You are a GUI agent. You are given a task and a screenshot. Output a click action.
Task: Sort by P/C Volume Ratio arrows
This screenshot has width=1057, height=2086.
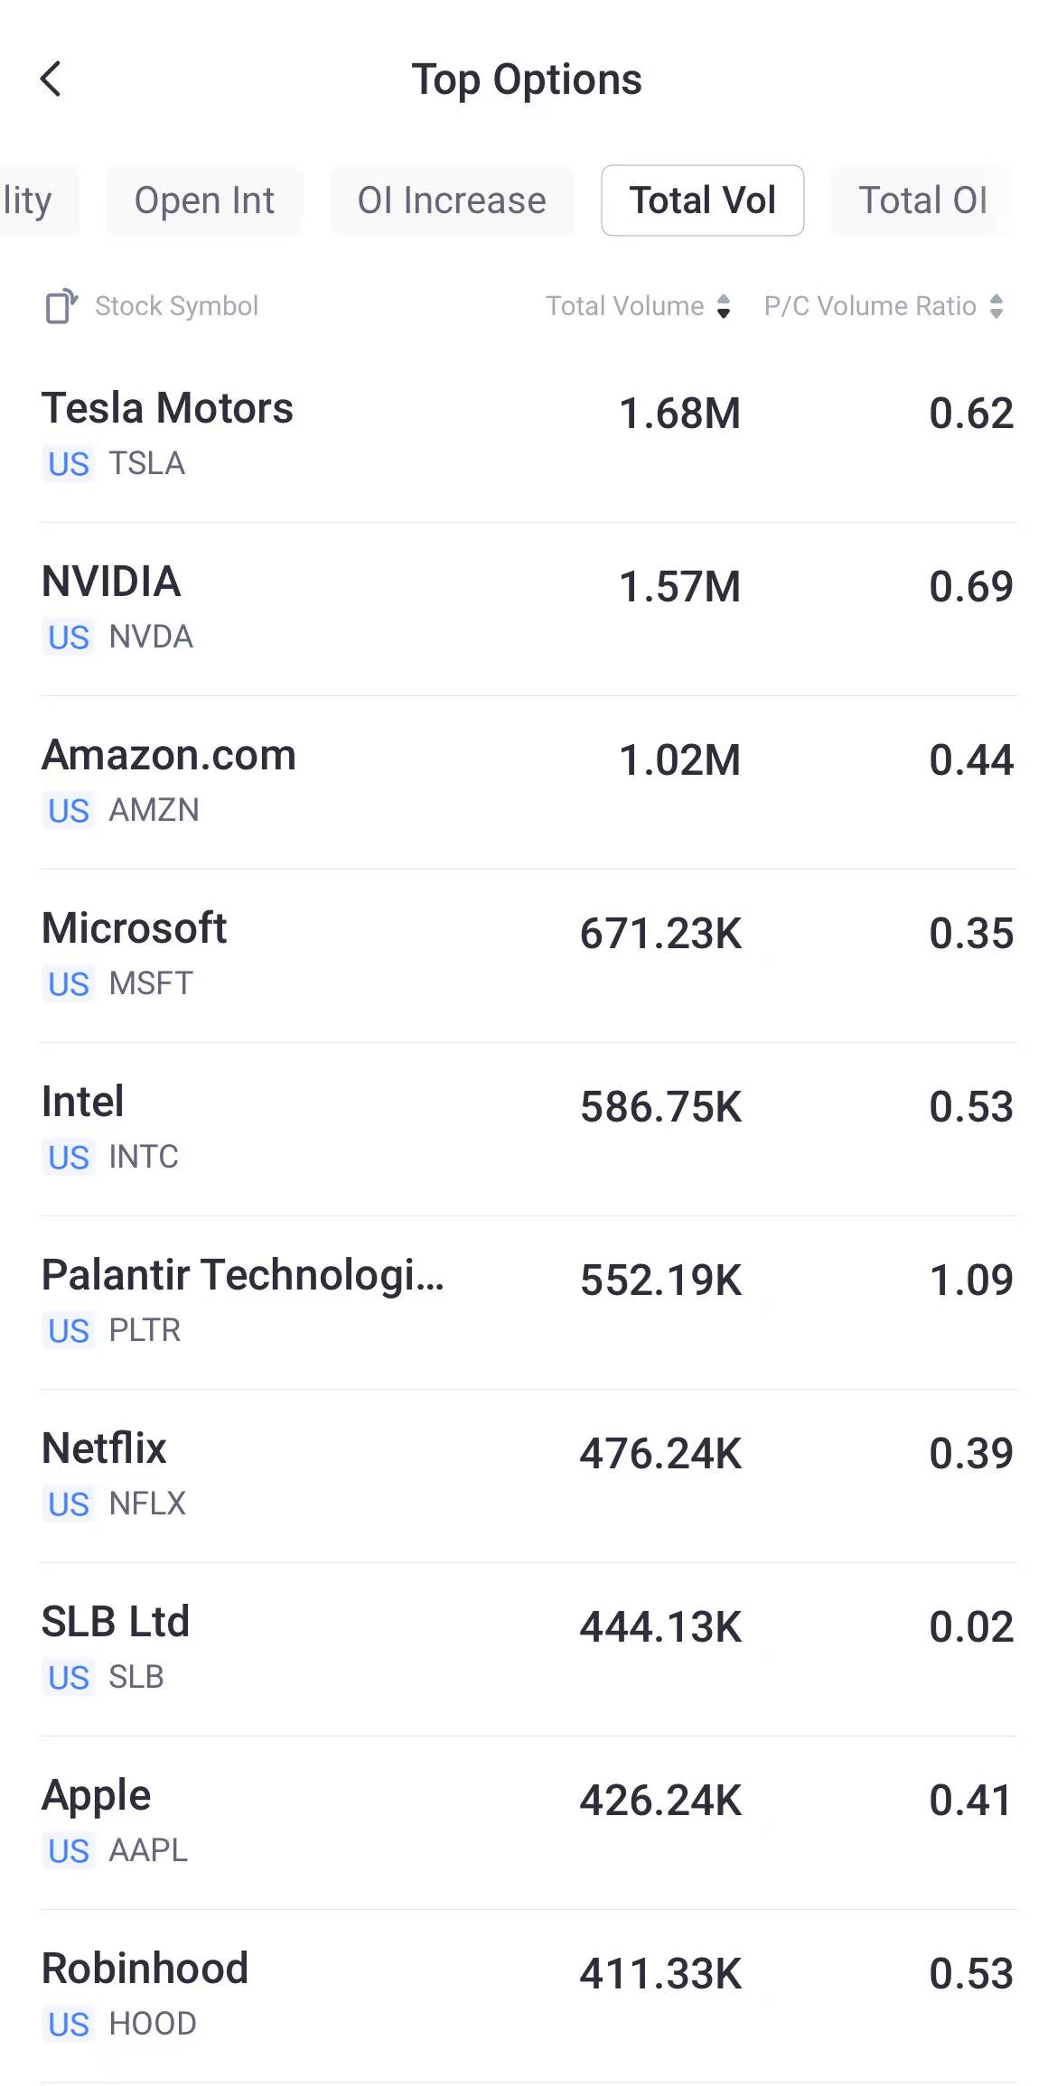[996, 306]
